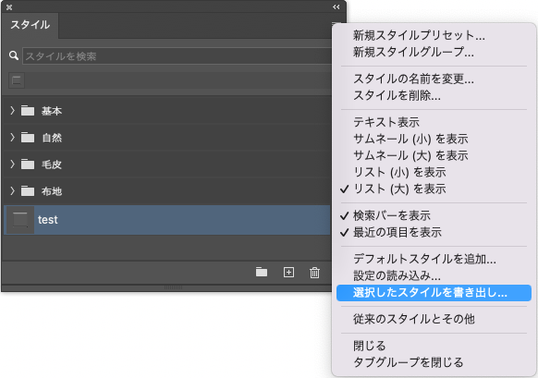Delete style with trash icon
538x378 pixels.
click(314, 273)
